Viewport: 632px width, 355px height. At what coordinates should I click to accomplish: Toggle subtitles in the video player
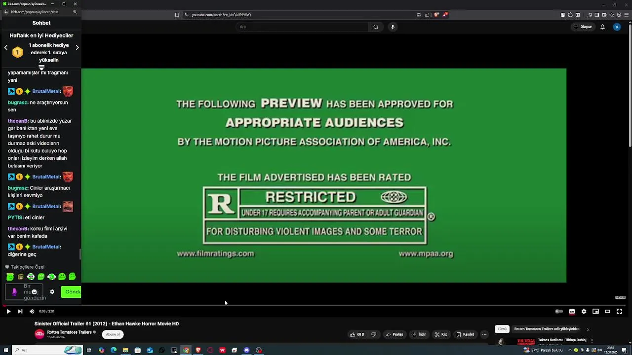572,311
